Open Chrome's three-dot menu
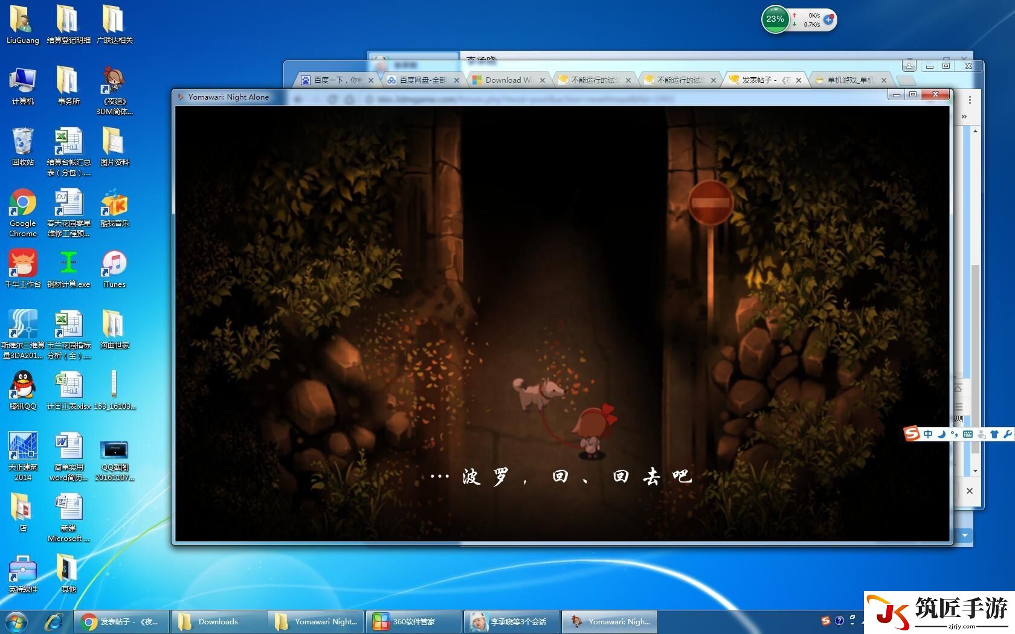The height and width of the screenshot is (634, 1015). point(970,100)
